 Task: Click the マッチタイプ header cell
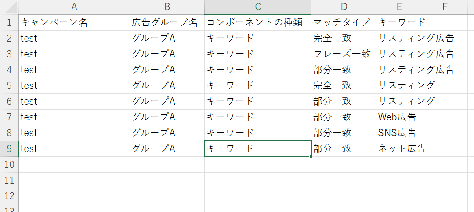tap(344, 23)
